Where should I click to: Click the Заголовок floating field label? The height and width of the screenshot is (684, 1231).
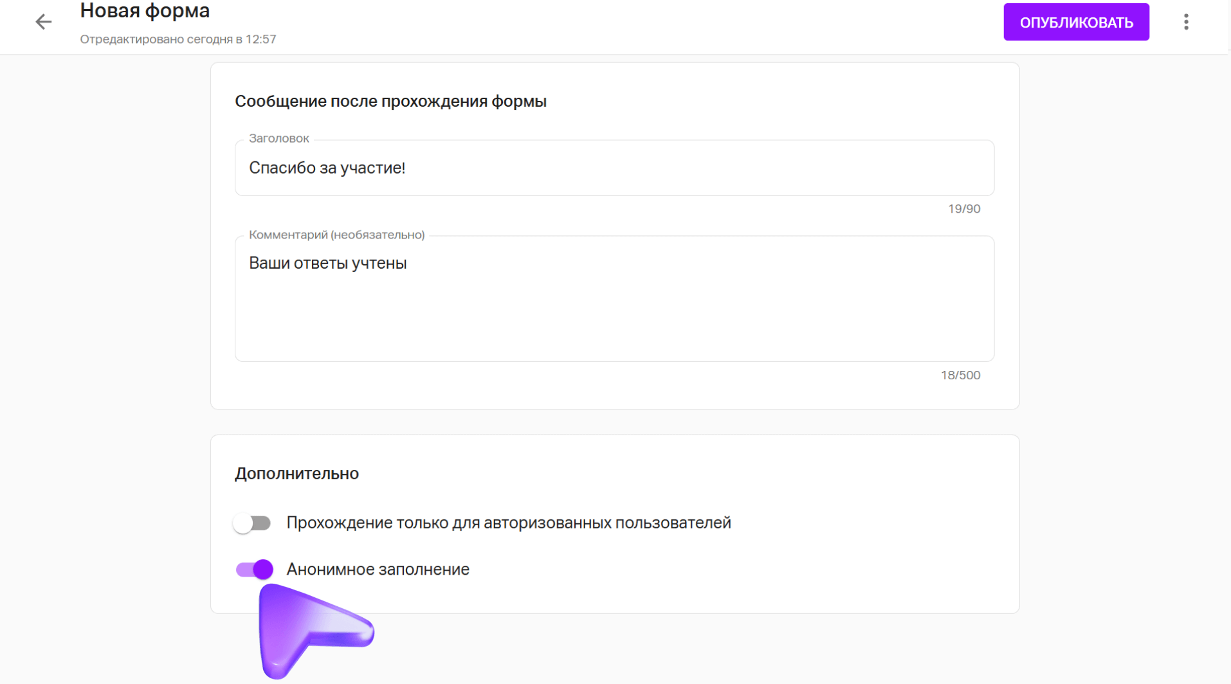coord(279,139)
